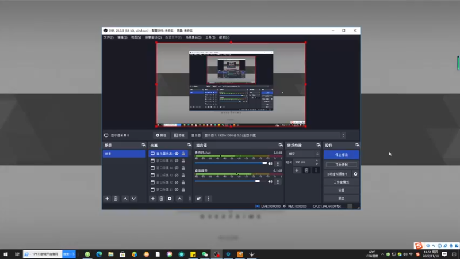
Task: Mute the 桌面音频 audio channel
Action: (x=270, y=181)
